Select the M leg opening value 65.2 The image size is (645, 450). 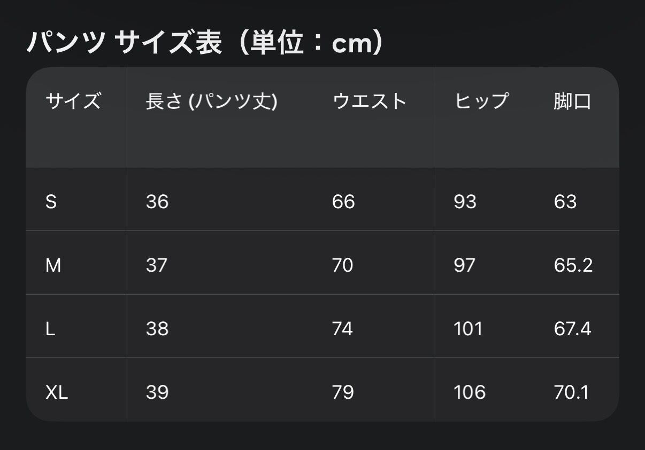pos(573,265)
